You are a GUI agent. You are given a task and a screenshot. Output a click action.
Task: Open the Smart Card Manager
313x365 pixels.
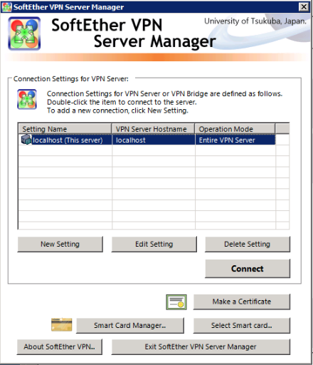(x=130, y=325)
